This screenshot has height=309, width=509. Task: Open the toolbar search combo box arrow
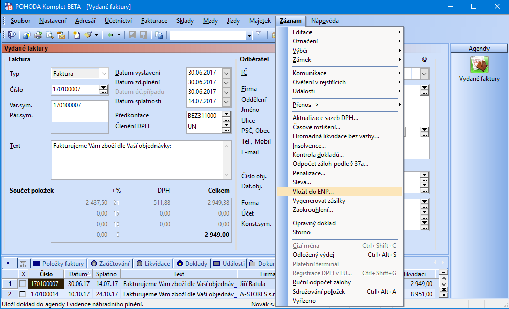tap(249, 35)
